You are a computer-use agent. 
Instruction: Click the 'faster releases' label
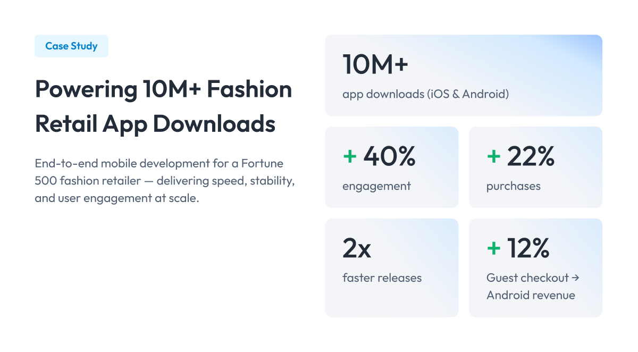[382, 278]
